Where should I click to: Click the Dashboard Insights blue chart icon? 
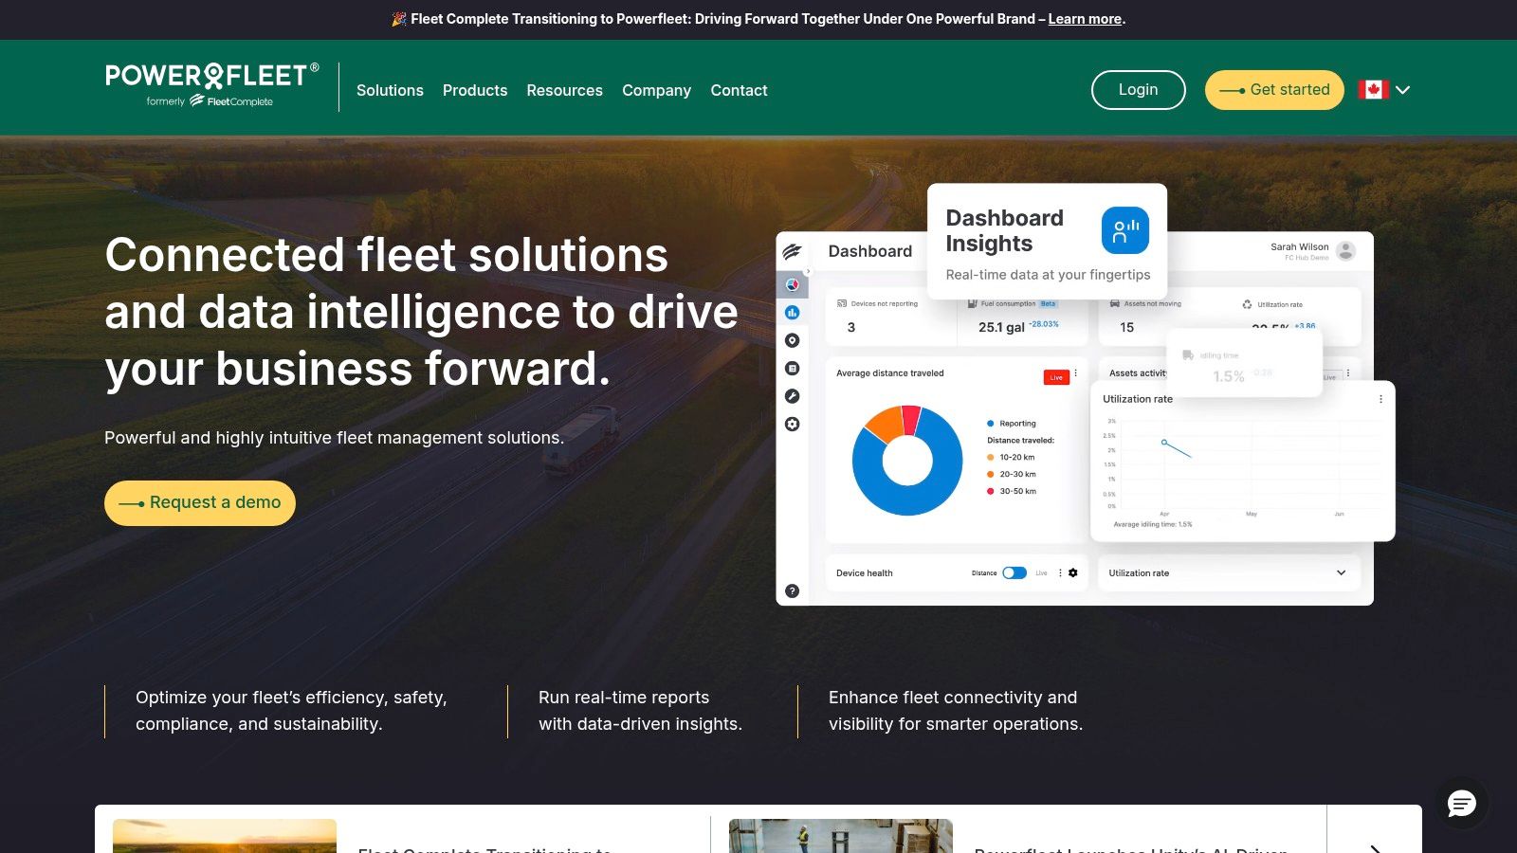point(1125,230)
